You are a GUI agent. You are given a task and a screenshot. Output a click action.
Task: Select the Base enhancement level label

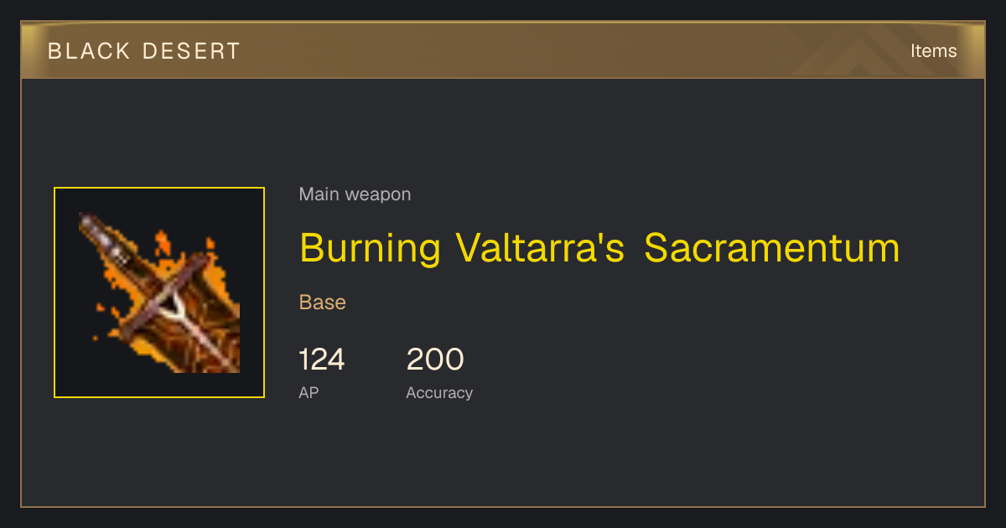pyautogui.click(x=323, y=303)
